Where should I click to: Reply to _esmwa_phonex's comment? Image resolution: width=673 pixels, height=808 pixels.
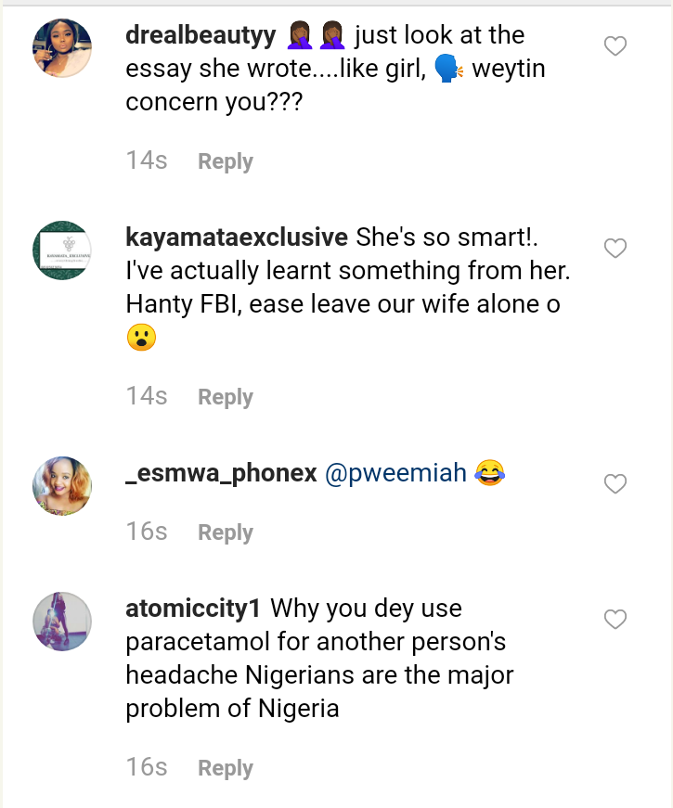tap(226, 532)
